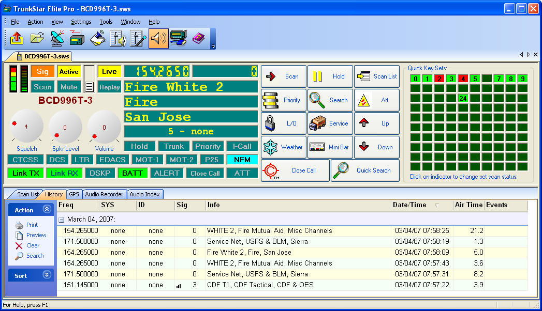Toggle the orange Sig indicator
The image size is (542, 311).
click(42, 71)
